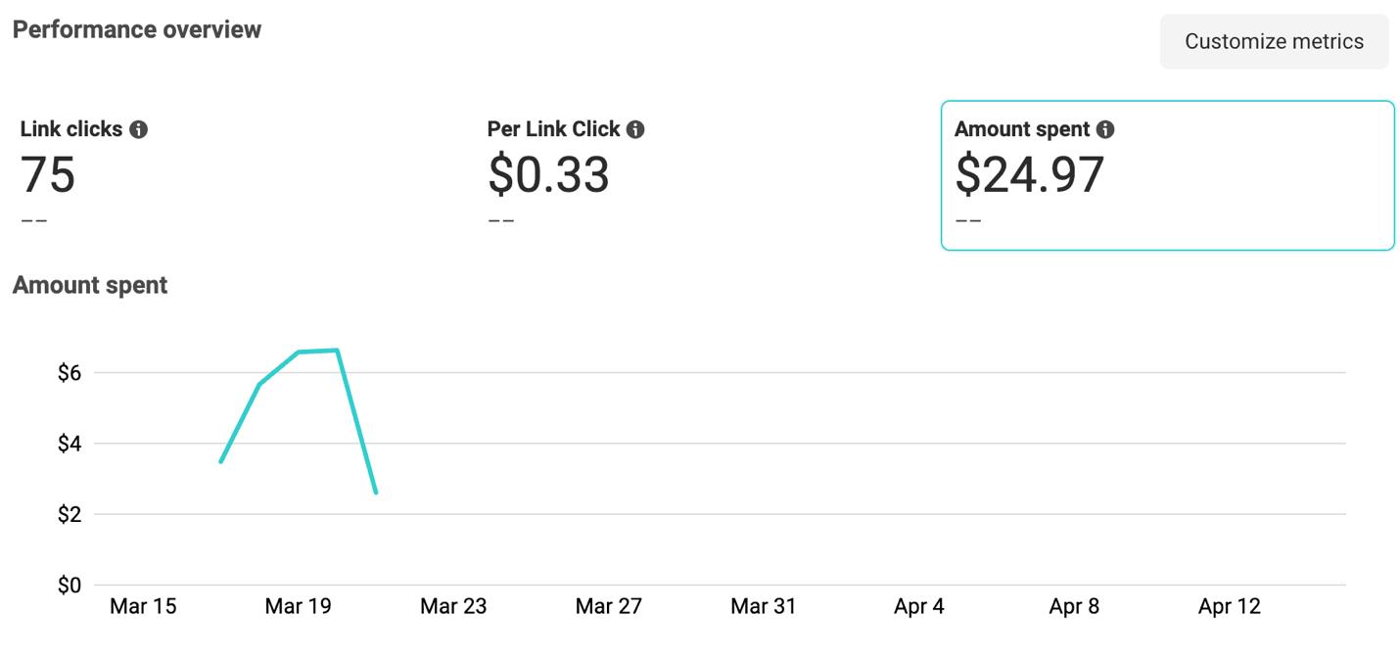
Task: Click the starting point of the chart line
Action: tap(221, 461)
